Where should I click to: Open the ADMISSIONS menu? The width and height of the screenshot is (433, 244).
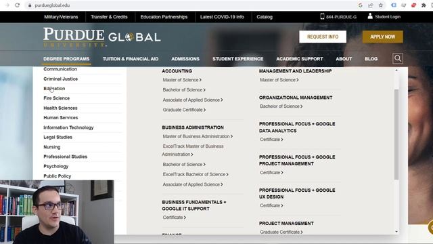185,59
